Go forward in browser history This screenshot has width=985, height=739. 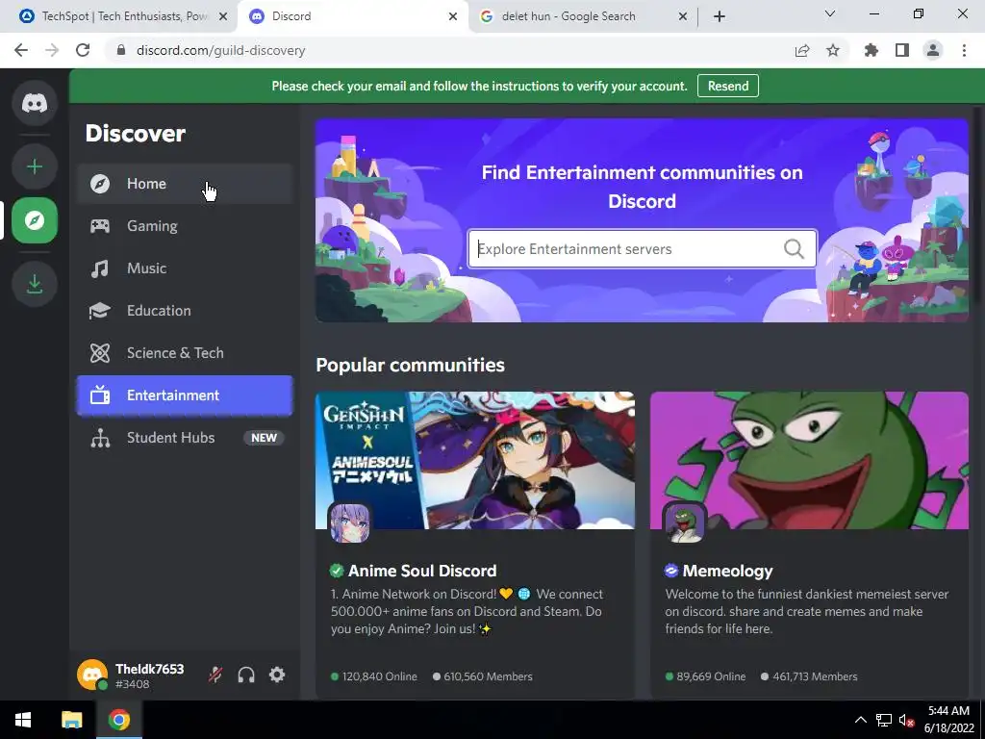52,50
